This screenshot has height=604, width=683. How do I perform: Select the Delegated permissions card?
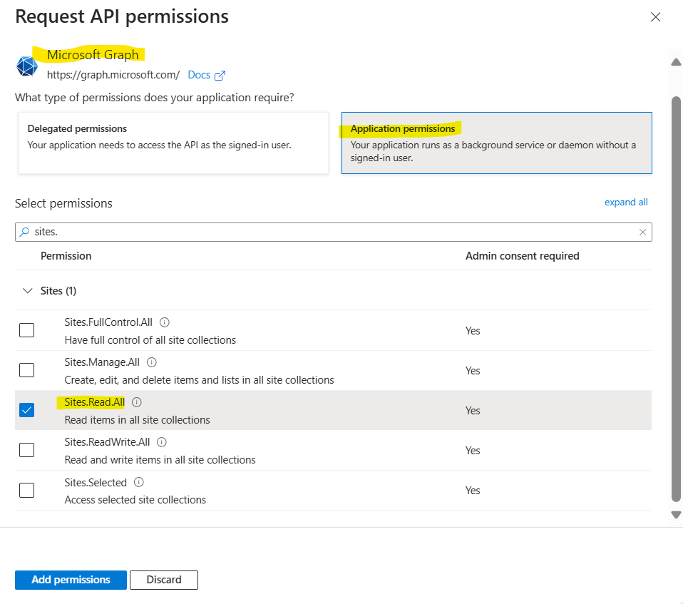click(x=173, y=143)
